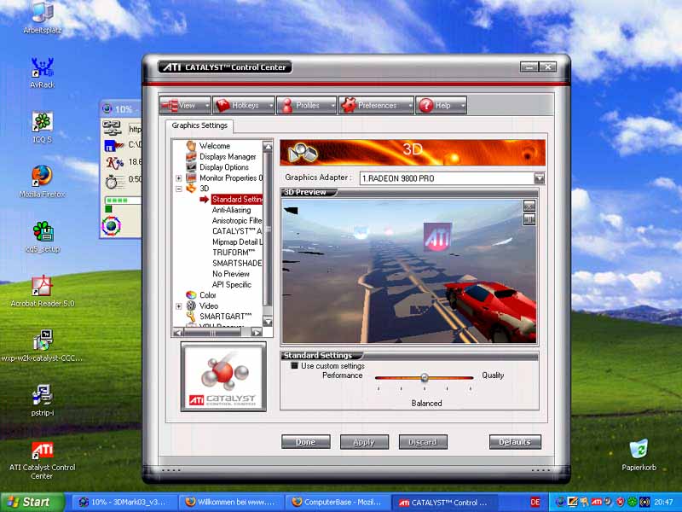Viewport: 682px width, 512px height.
Task: Open the Graphics Adapter dropdown
Action: (540, 177)
